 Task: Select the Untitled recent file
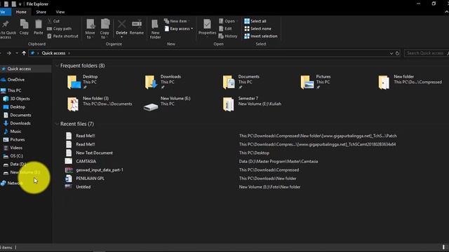83,187
